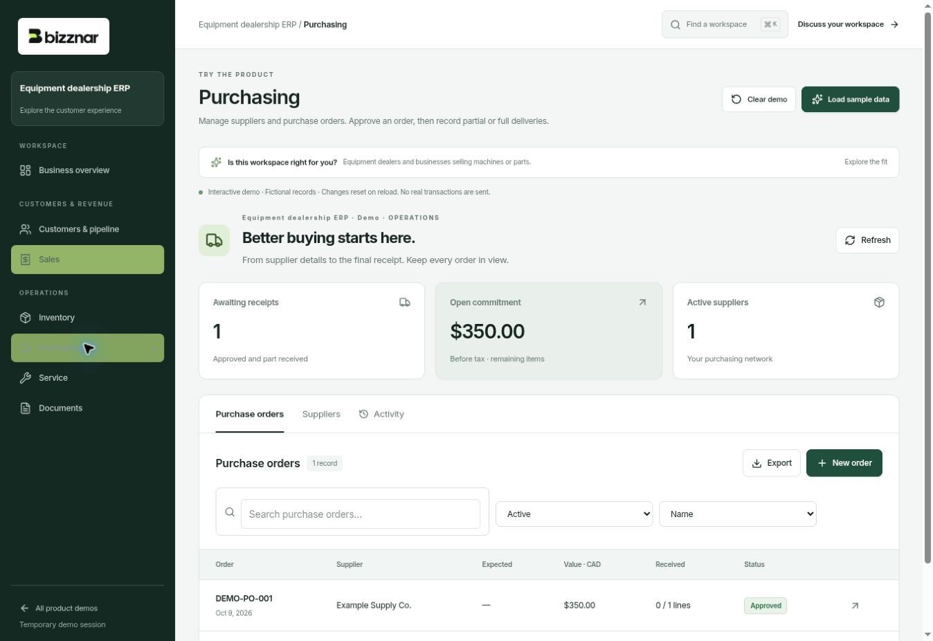The height and width of the screenshot is (641, 933).
Task: Click the $350.00 value cell in table
Action: click(579, 606)
